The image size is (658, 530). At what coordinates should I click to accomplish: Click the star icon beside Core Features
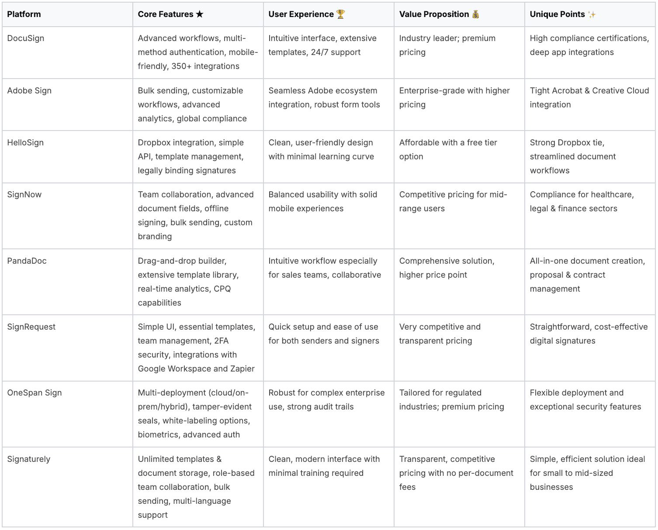point(200,14)
